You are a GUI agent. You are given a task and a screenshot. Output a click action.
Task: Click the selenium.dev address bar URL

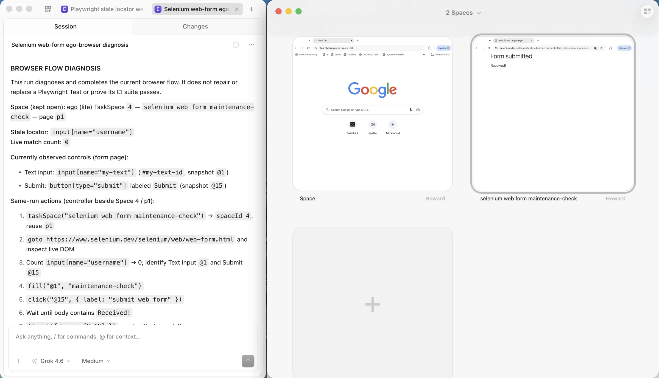pyautogui.click(x=545, y=48)
